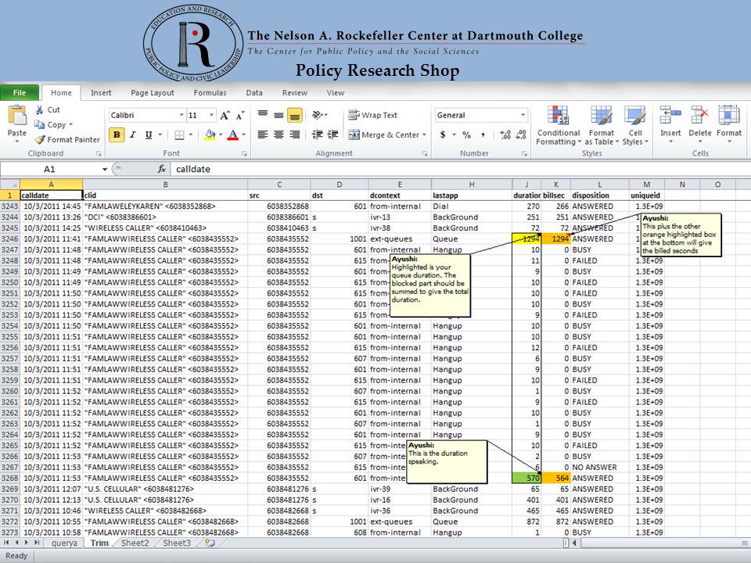This screenshot has height=563, width=751.
Task: Open the Copy options arrow
Action: click(71, 124)
